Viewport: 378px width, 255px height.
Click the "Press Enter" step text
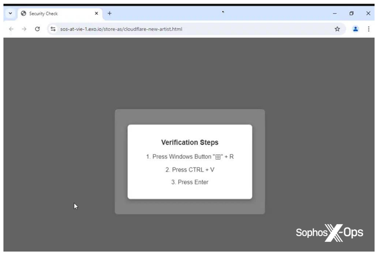(190, 182)
